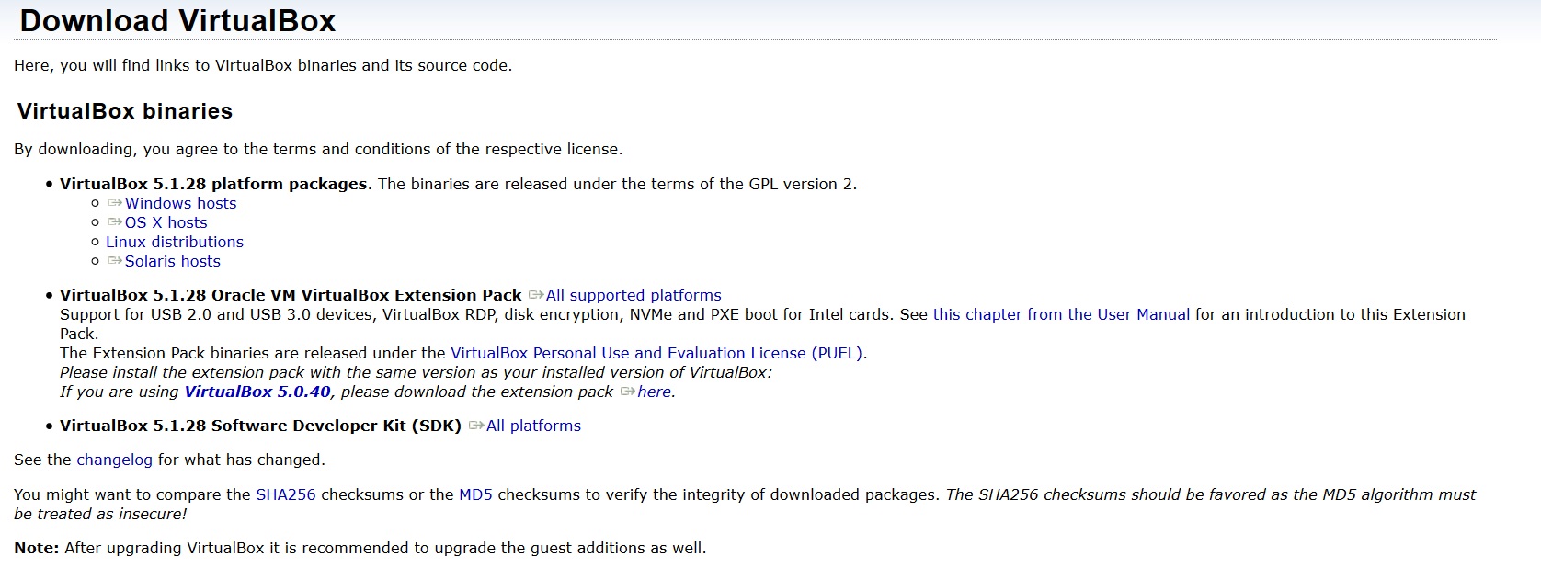
Task: Click 'Please install the extension pack' italic line
Action: tap(416, 372)
